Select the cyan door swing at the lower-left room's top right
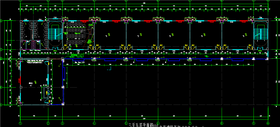Viewport: 280px width, 127px height. click(x=47, y=63)
